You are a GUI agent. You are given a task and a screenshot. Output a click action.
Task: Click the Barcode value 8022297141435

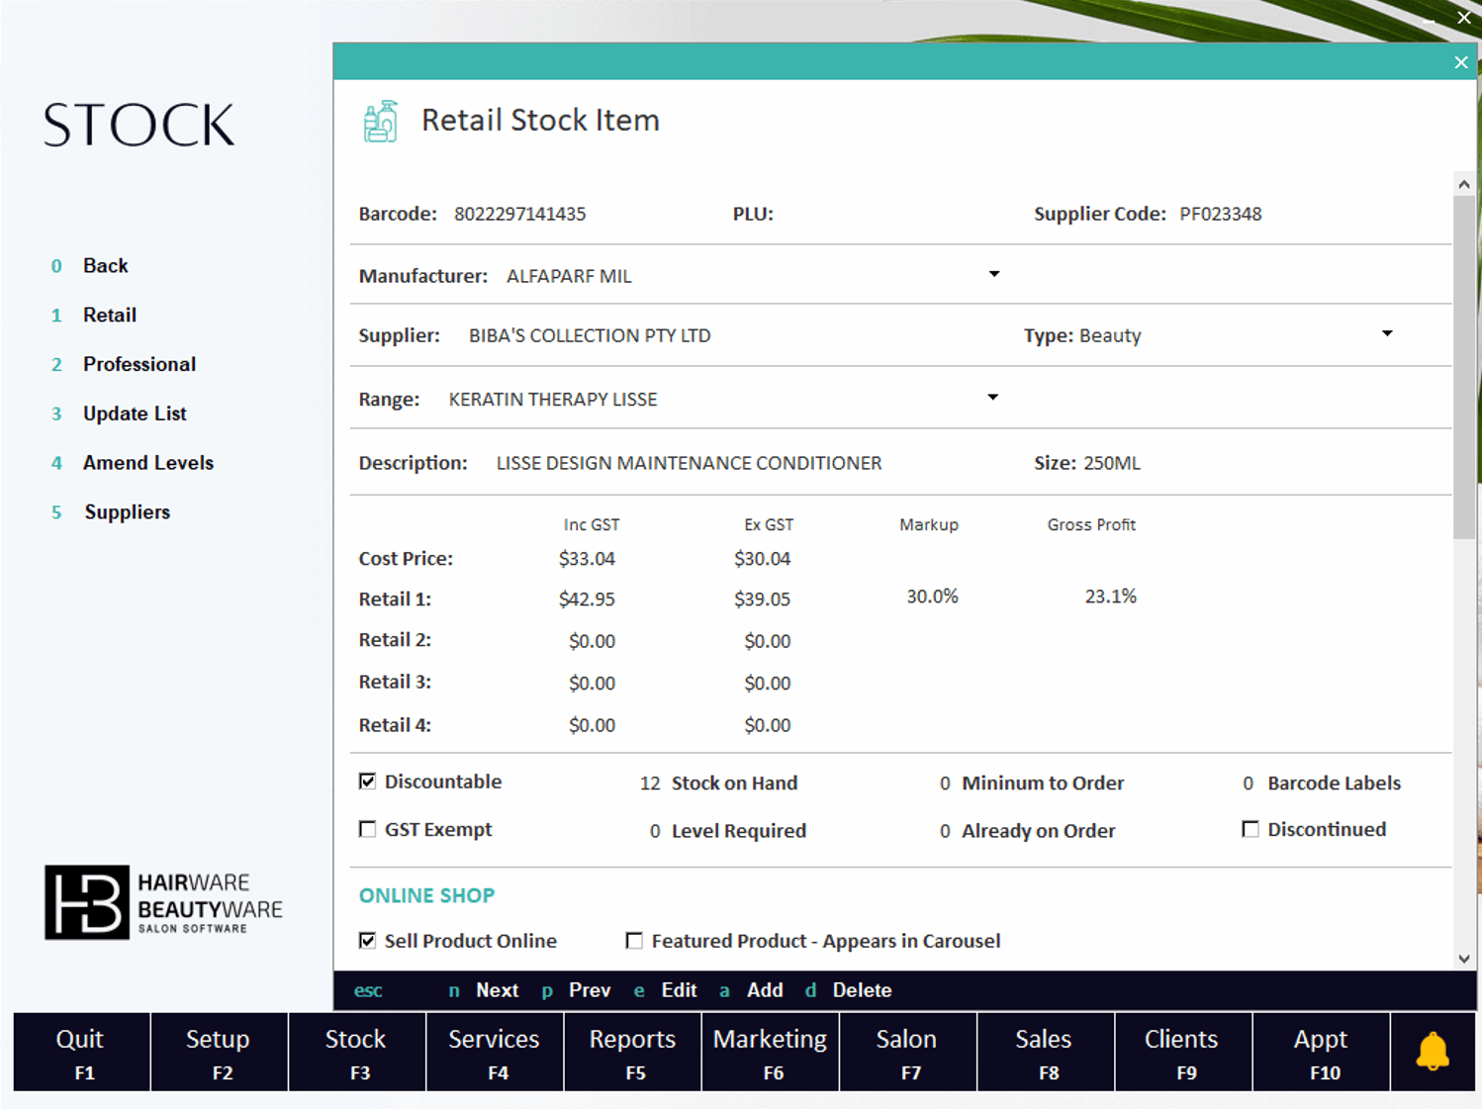[520, 214]
